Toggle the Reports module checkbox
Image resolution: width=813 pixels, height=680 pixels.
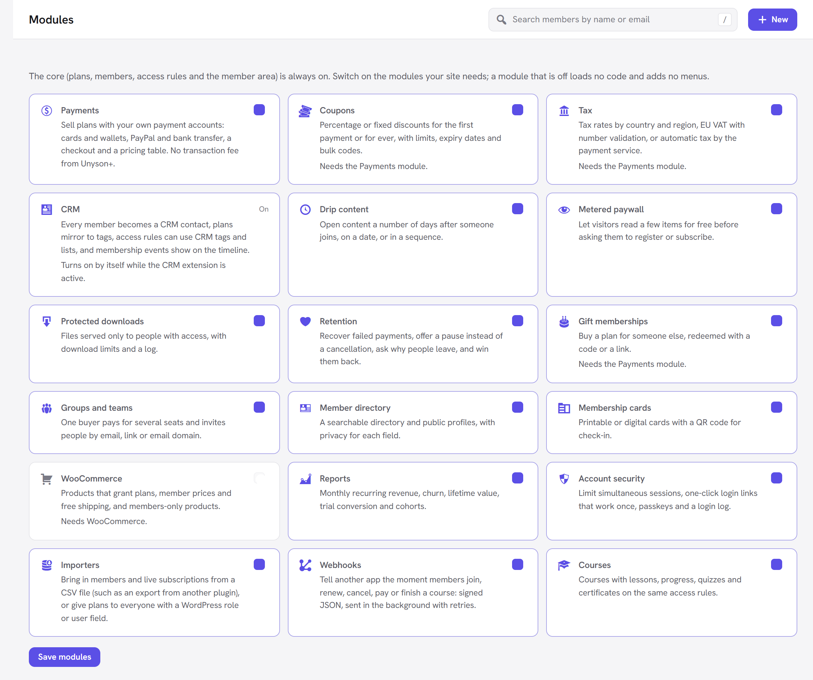click(518, 478)
